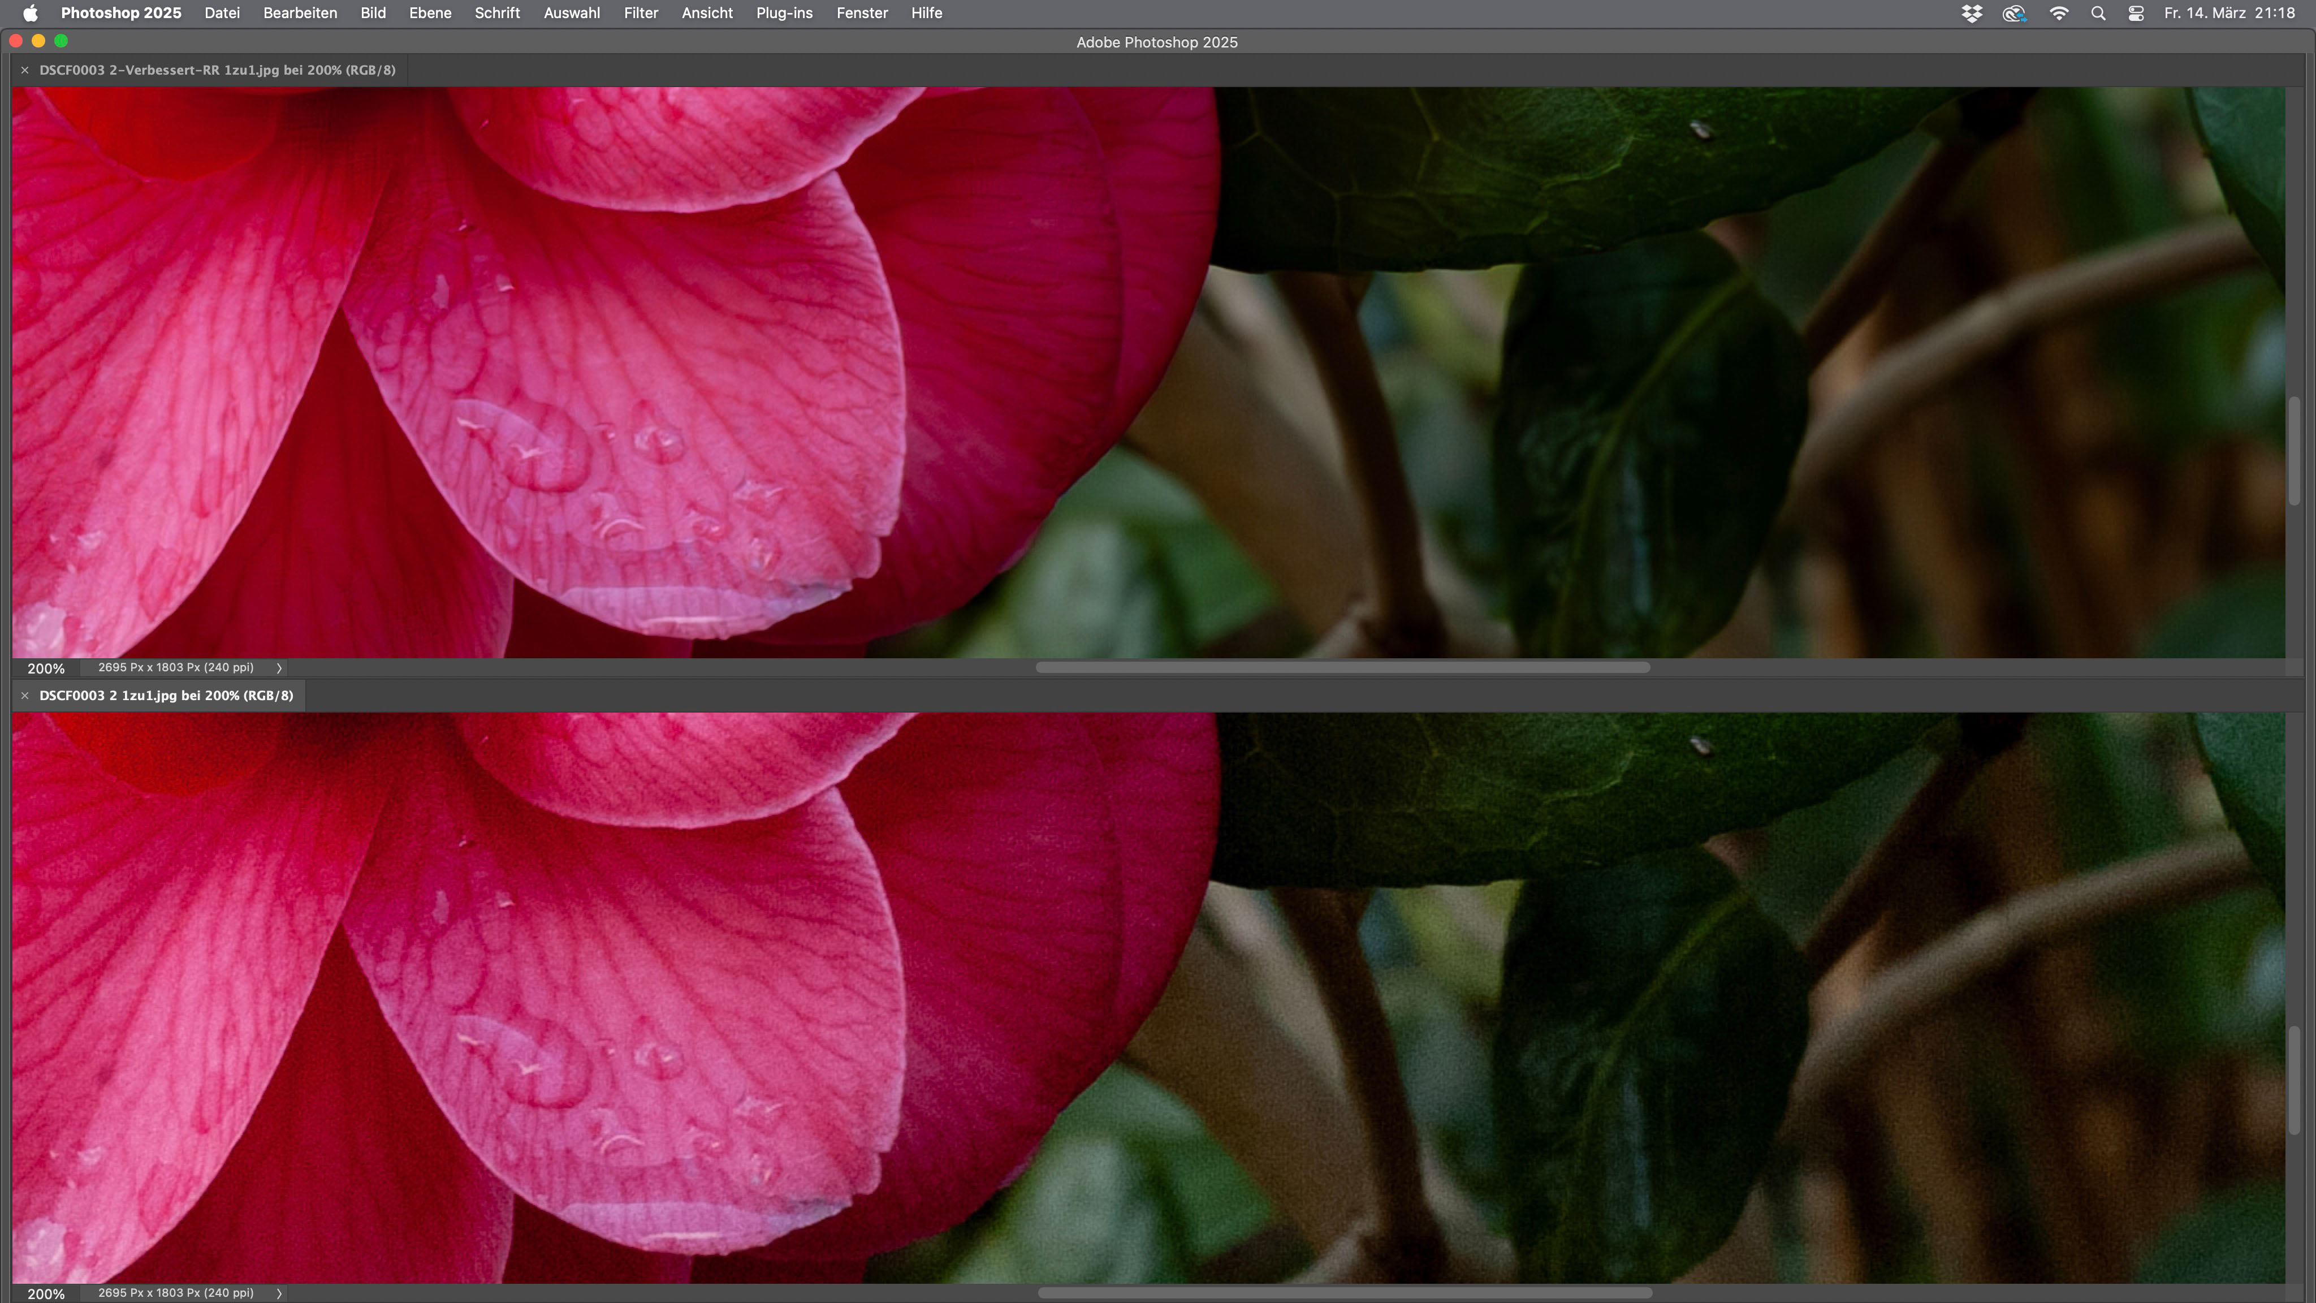This screenshot has height=1303, width=2316.
Task: Click the date and time display
Action: (x=2229, y=12)
